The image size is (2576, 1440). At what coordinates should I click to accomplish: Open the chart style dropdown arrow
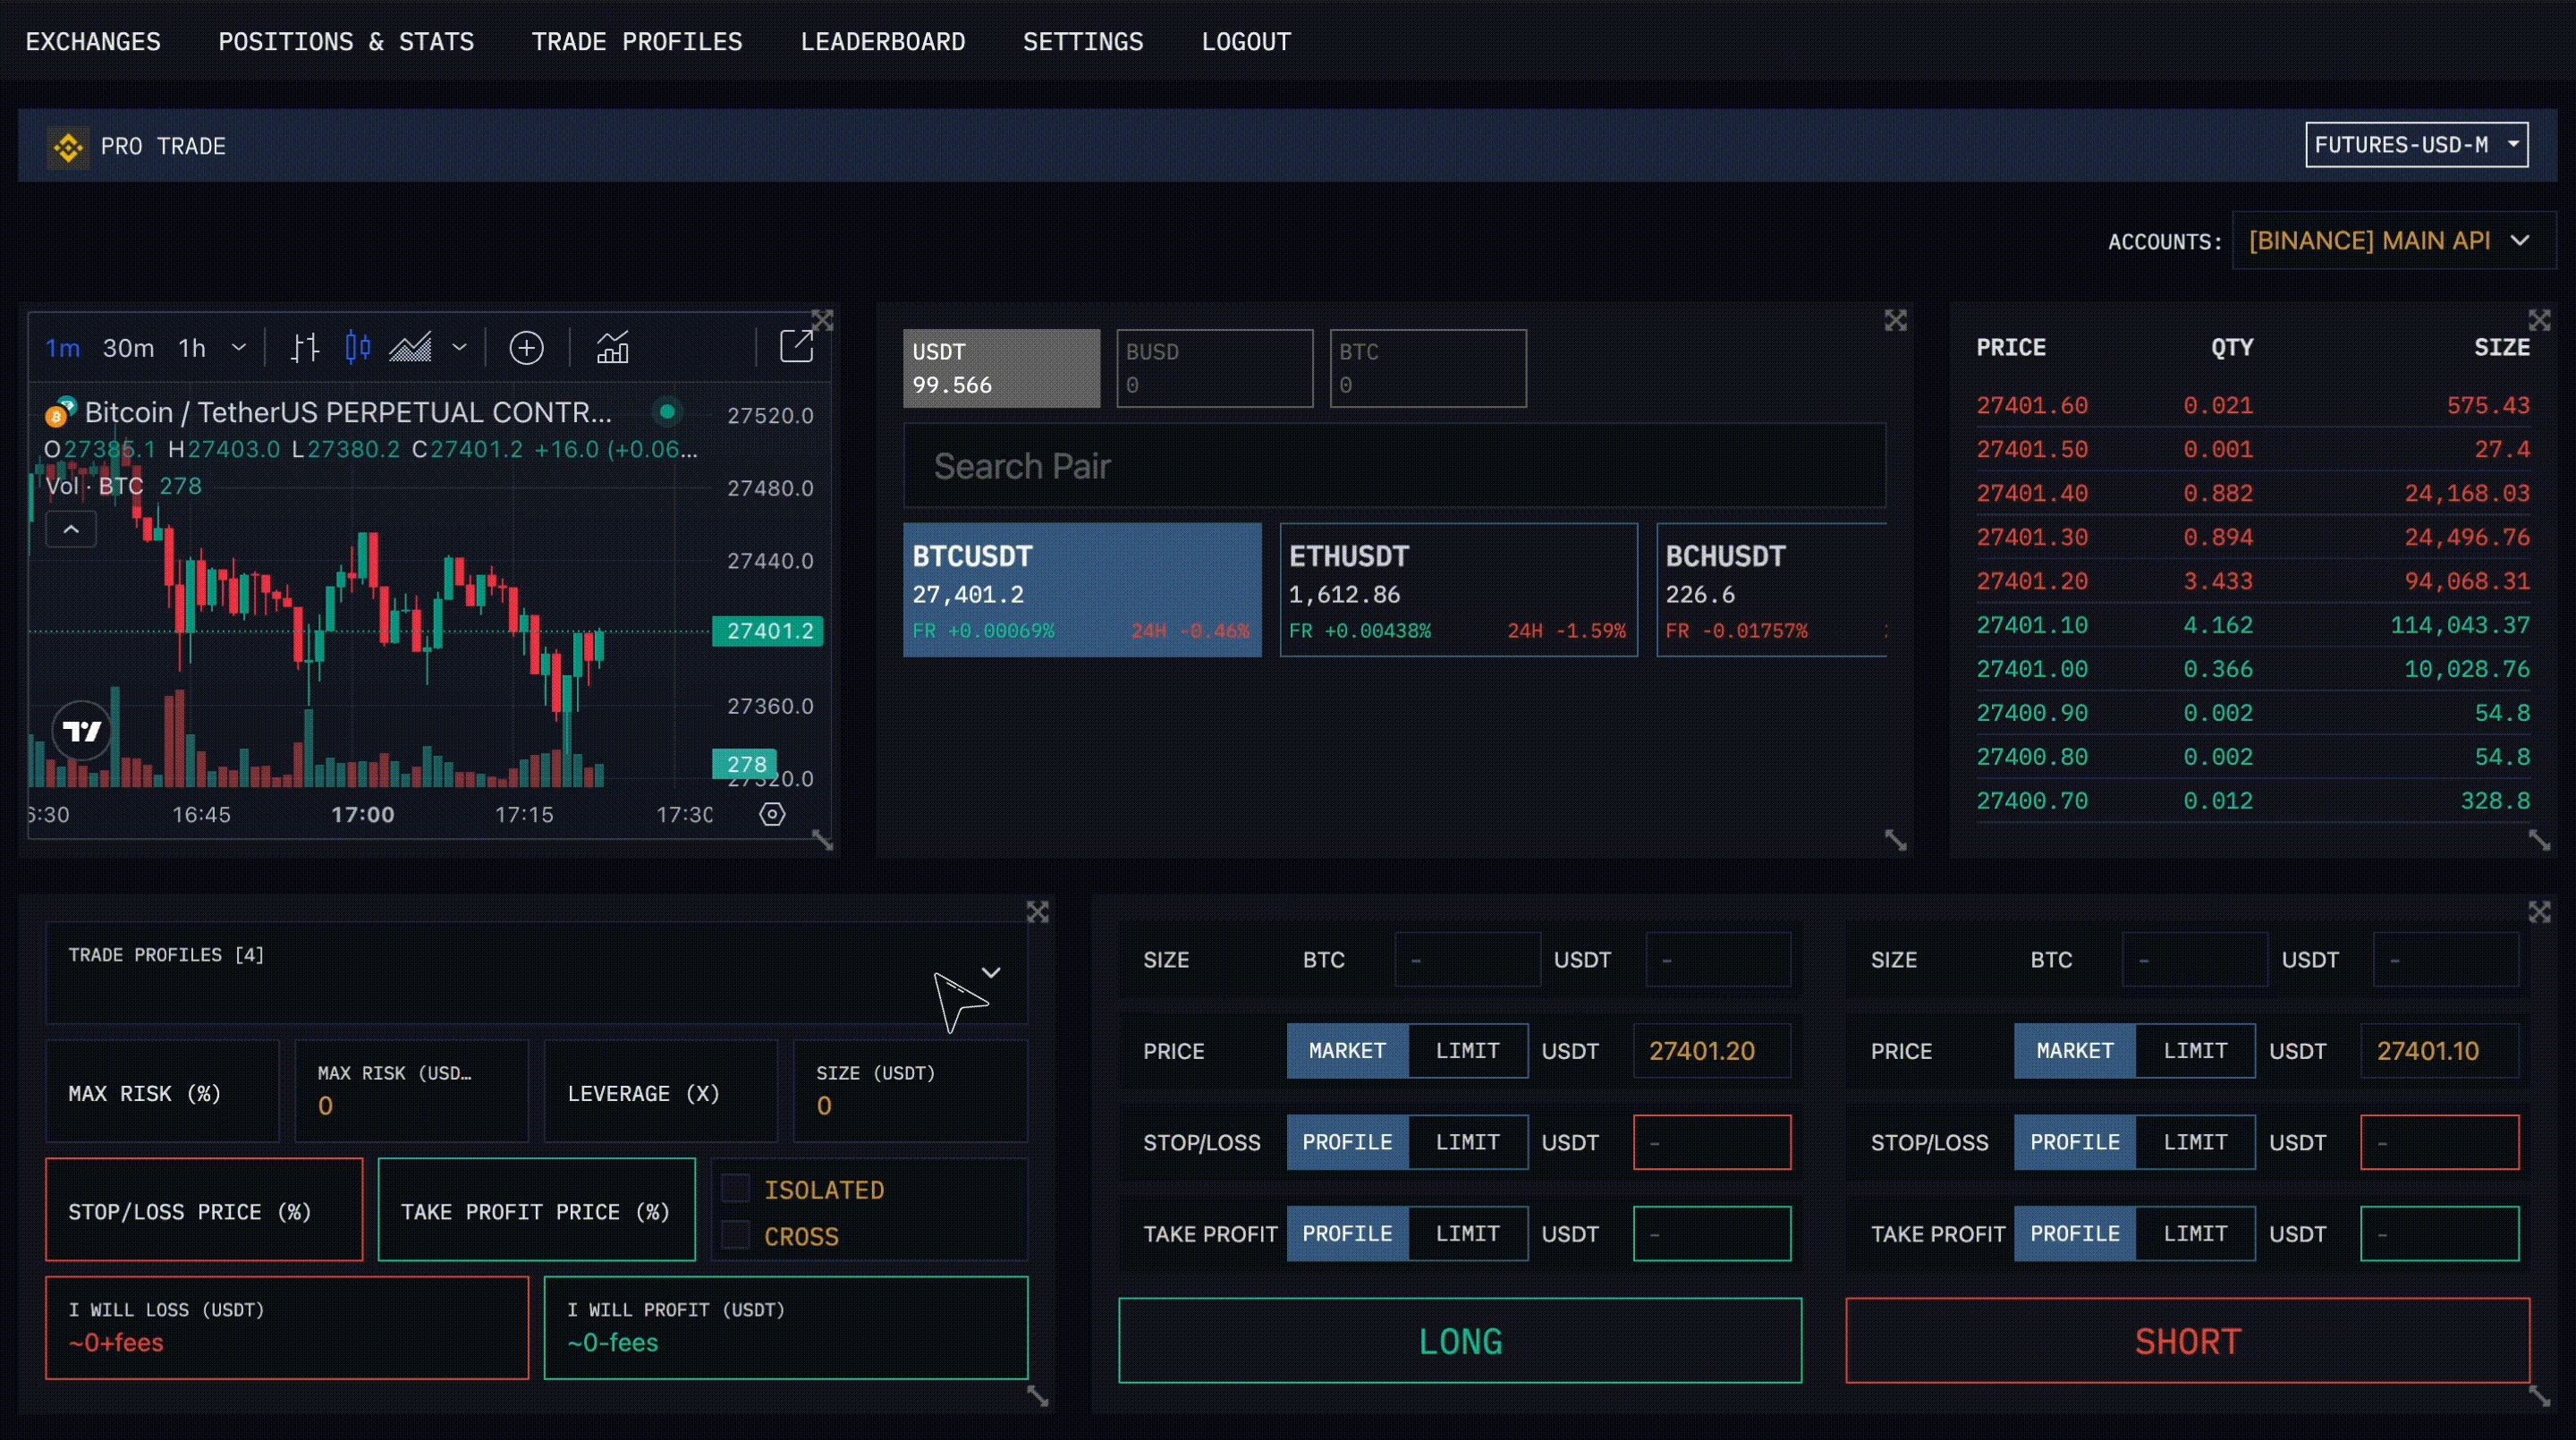coord(459,348)
